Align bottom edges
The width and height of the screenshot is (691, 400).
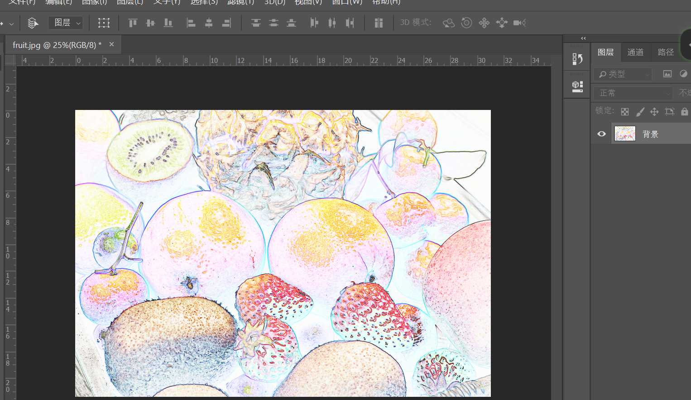tap(168, 23)
